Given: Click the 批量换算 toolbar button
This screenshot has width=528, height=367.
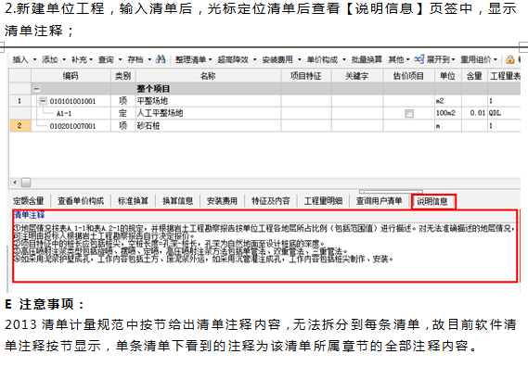Looking at the screenshot, I should [367, 60].
